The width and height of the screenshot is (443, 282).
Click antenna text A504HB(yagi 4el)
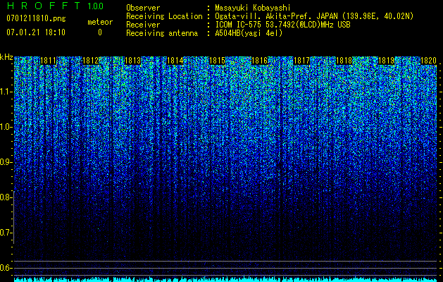(x=249, y=33)
